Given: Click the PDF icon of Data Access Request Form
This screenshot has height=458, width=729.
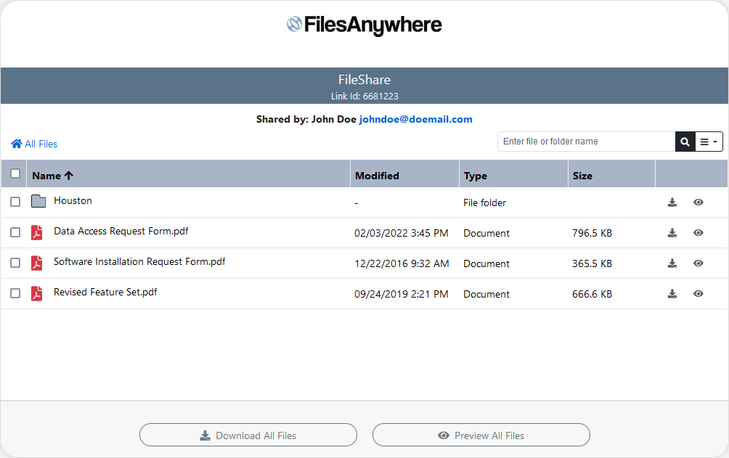Looking at the screenshot, I should (x=37, y=232).
